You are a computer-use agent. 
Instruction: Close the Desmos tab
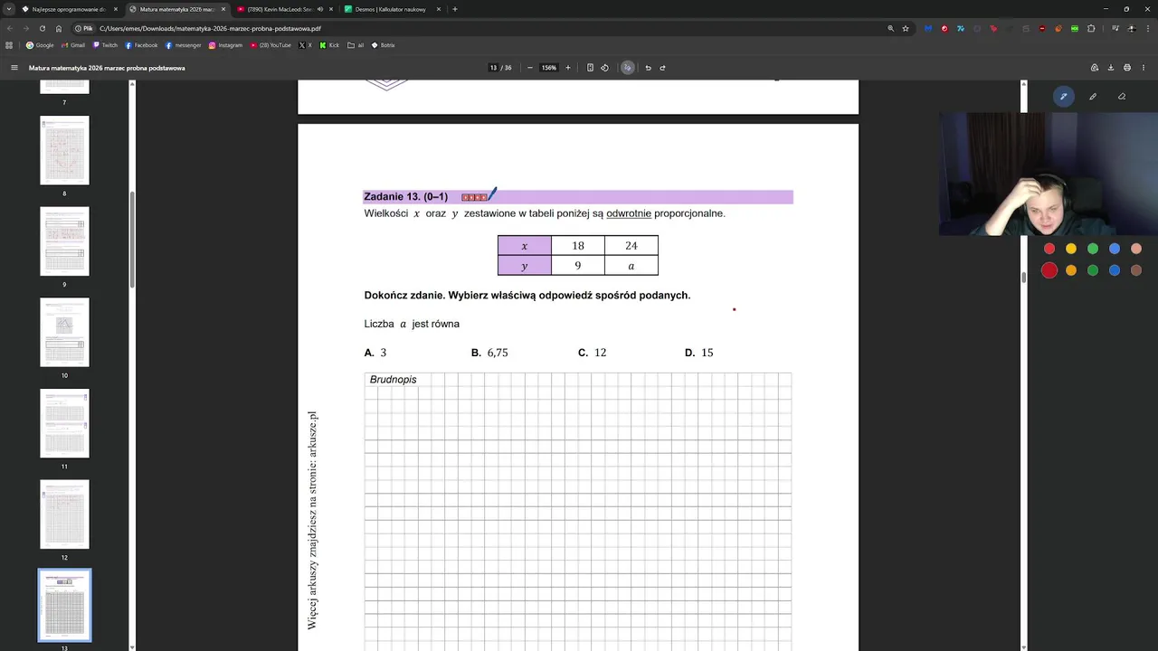point(439,9)
